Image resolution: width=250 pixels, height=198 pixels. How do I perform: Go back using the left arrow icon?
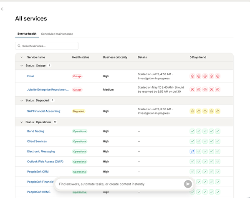click(3, 9)
